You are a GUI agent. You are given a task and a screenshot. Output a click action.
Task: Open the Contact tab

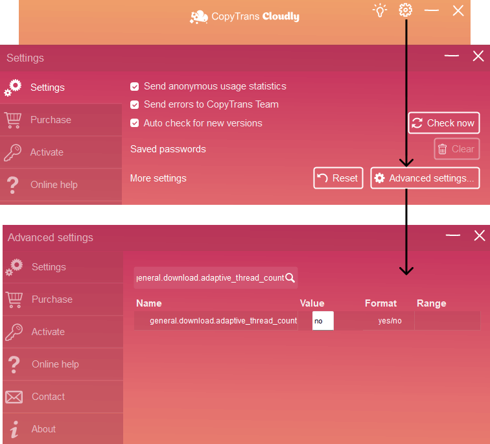point(63,397)
